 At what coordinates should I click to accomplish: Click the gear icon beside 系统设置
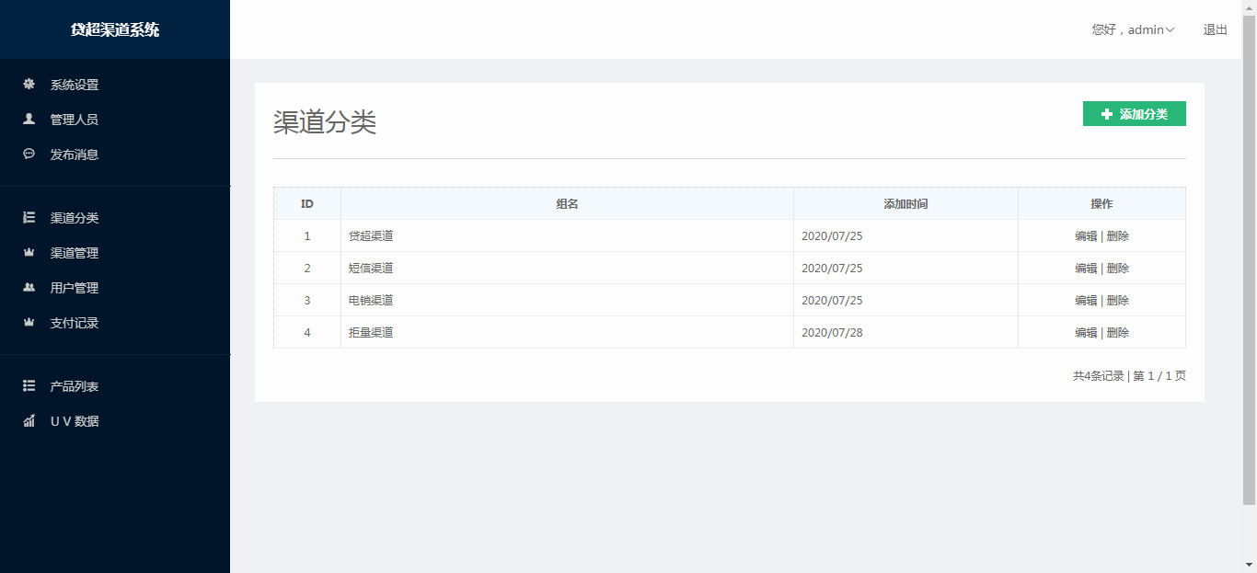(x=29, y=85)
